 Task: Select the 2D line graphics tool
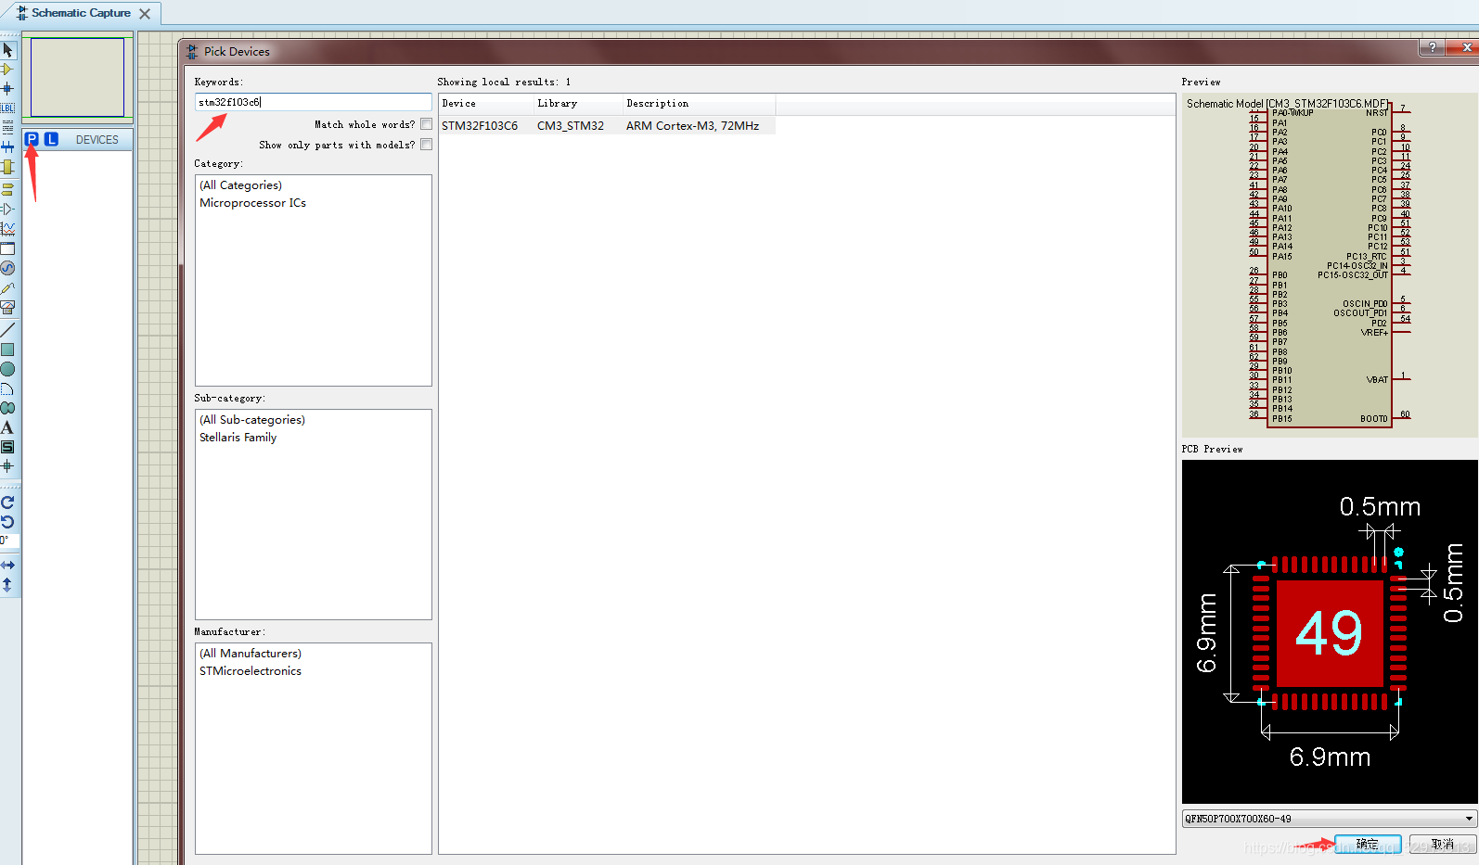click(x=7, y=329)
